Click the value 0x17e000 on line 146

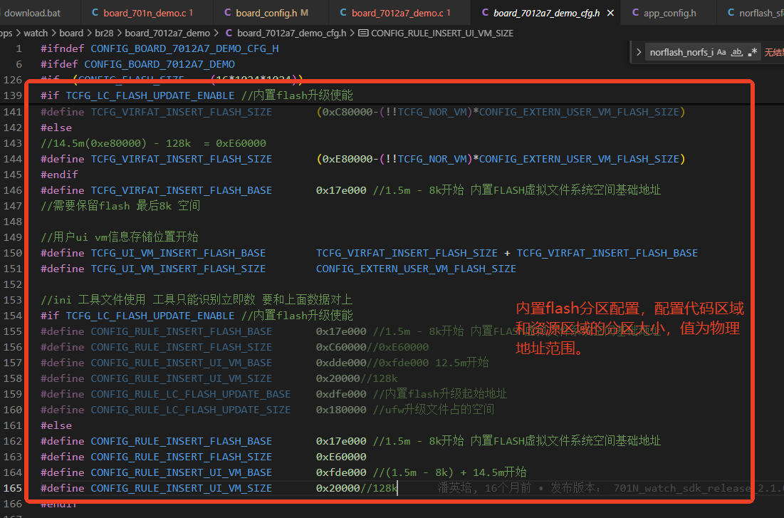tap(341, 190)
